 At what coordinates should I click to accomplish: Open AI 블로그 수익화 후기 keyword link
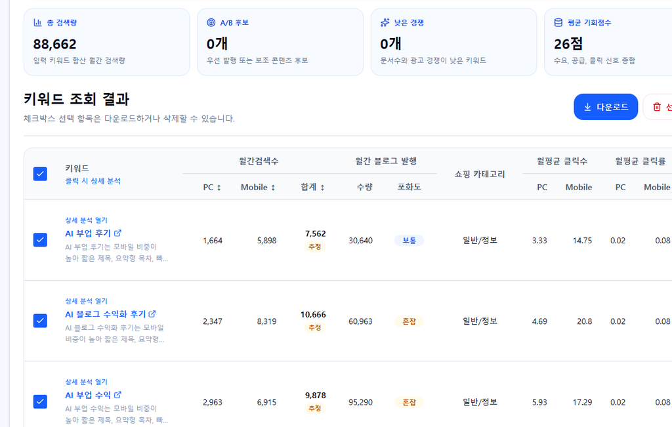pyautogui.click(x=106, y=314)
